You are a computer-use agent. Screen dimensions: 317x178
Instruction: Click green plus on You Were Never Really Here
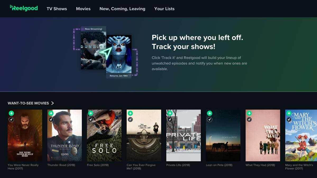click(11, 113)
